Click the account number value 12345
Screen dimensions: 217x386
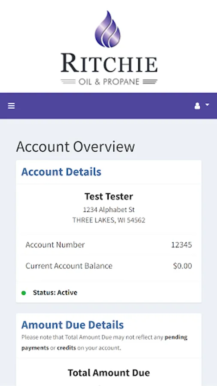[x=181, y=245]
